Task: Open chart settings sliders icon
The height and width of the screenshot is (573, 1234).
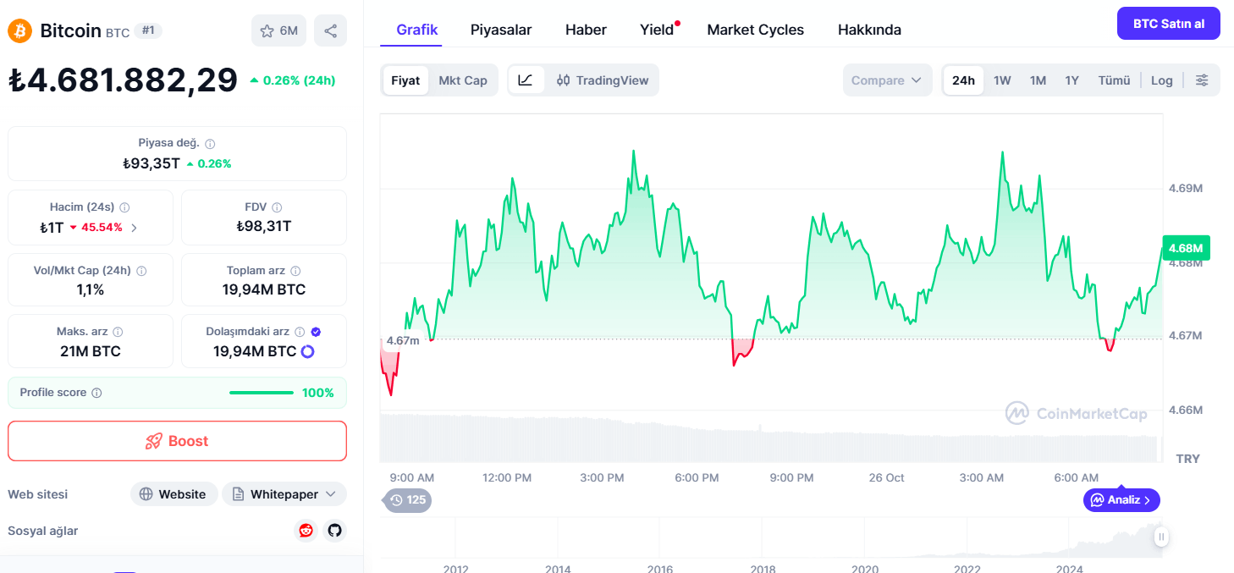Action: tap(1202, 80)
